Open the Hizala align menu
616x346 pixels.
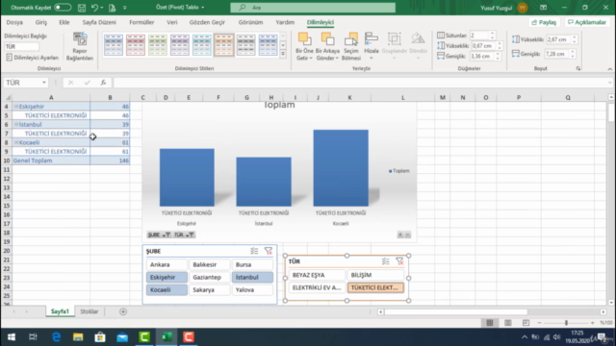(372, 47)
